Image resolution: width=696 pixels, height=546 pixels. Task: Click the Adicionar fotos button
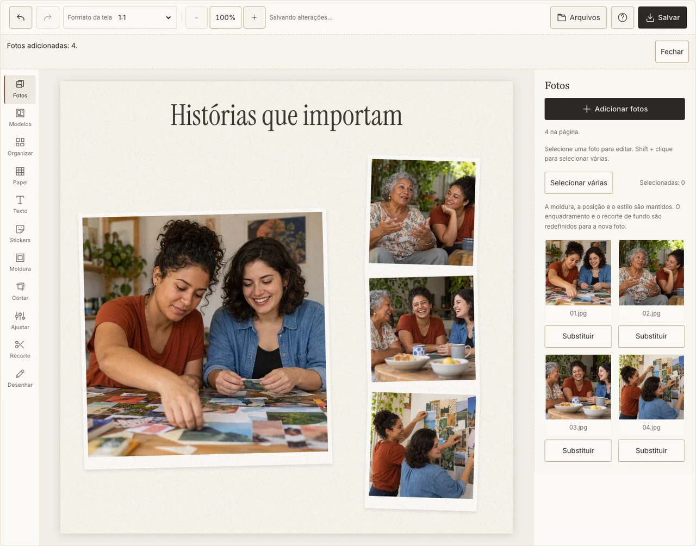pos(615,109)
